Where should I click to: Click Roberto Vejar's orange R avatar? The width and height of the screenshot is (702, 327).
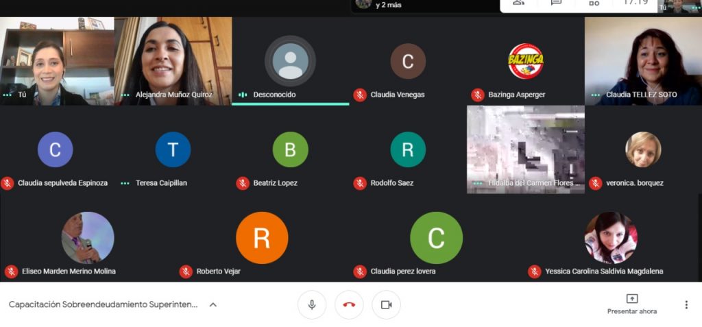tap(262, 238)
